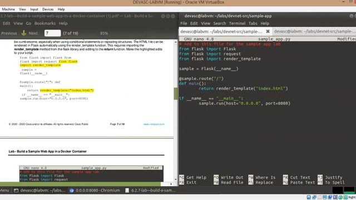The image size is (356, 200).
Task: Click the green PDF vertical scrollbar thumb
Action: pyautogui.click(x=176, y=94)
